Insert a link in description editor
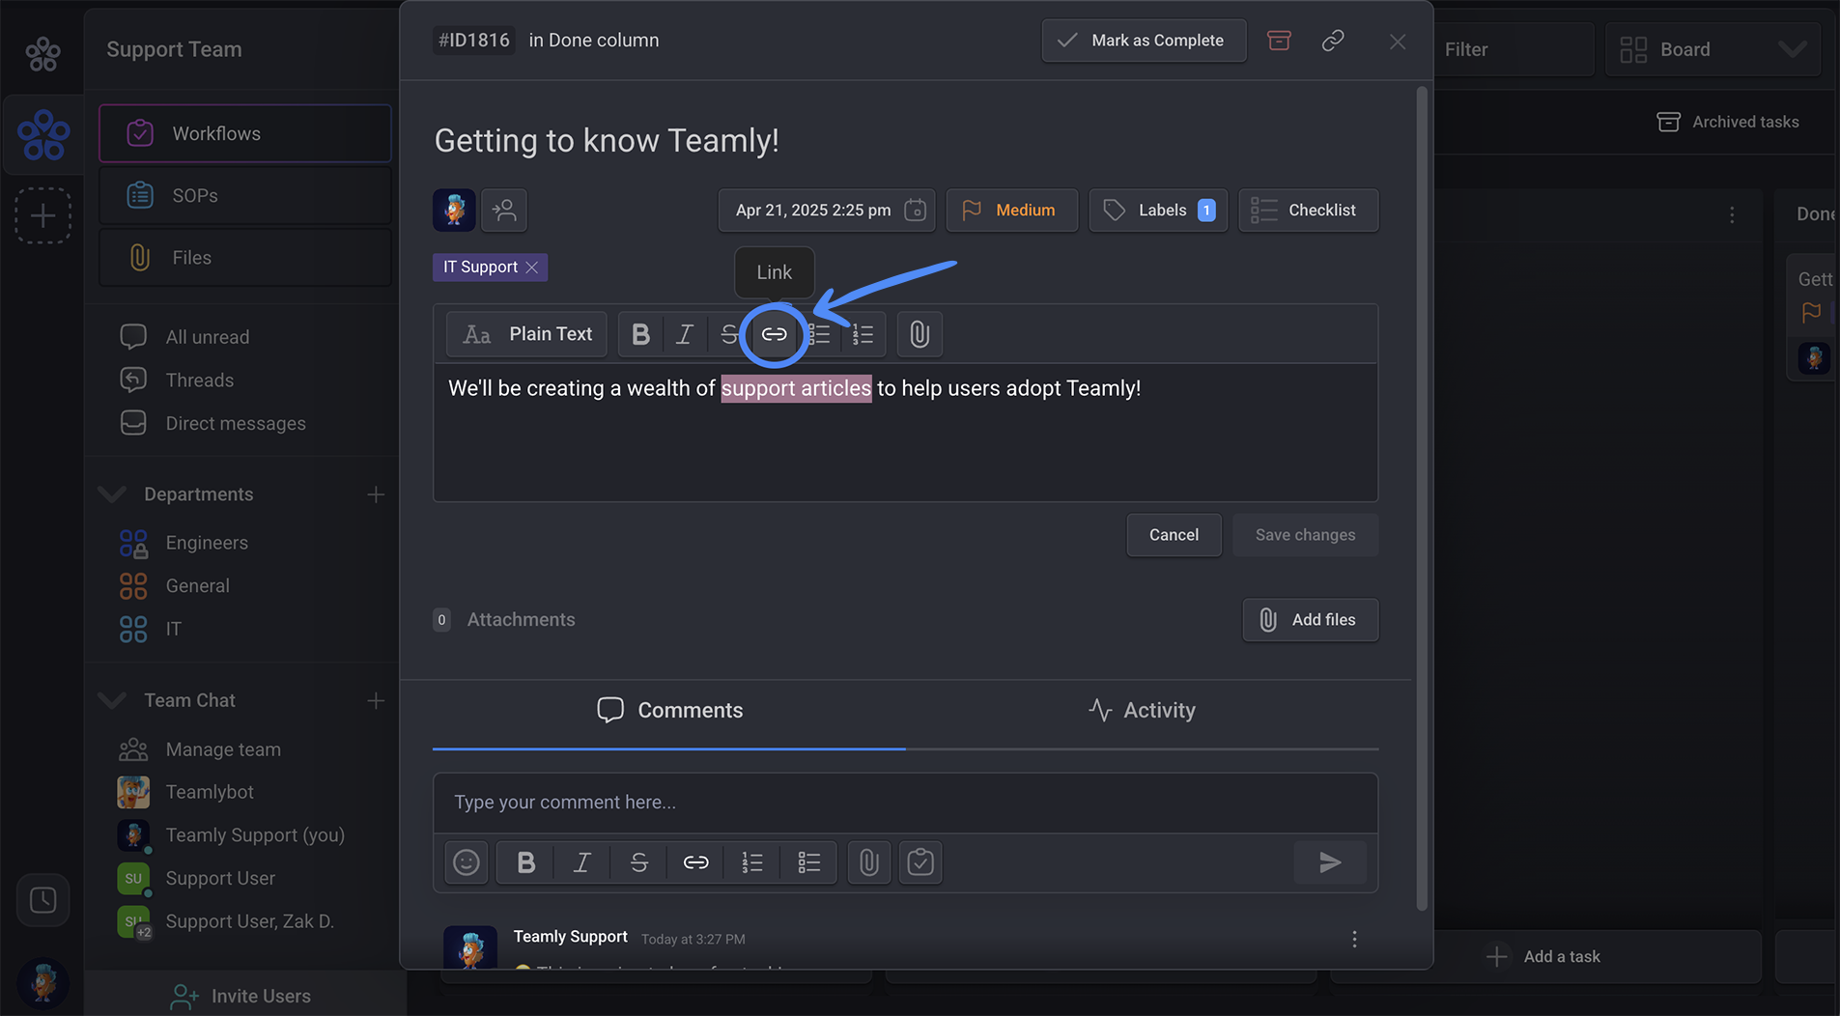 click(774, 334)
